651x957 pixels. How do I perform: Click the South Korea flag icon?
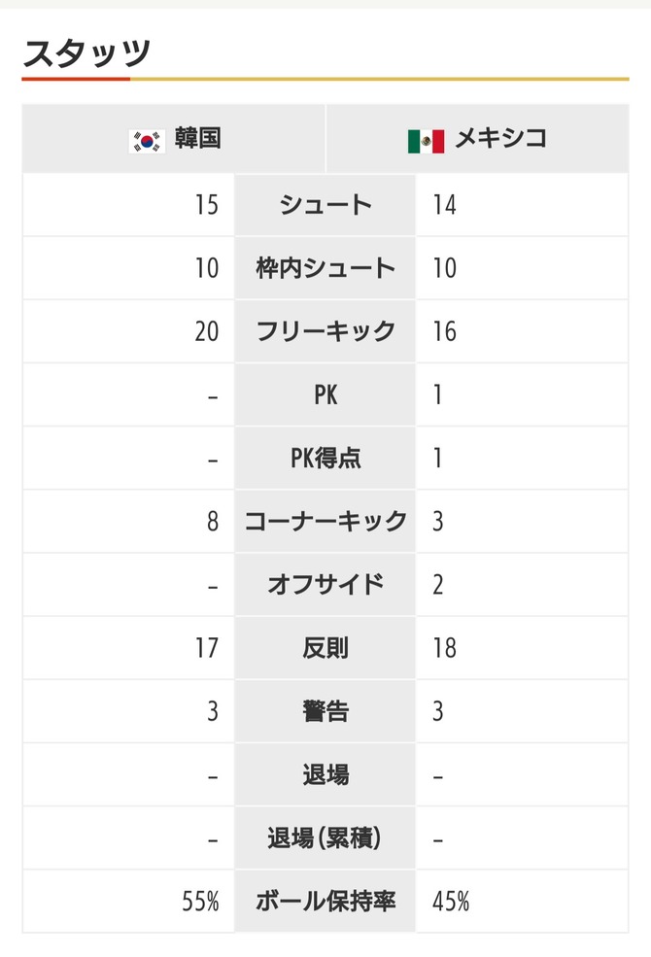(147, 141)
